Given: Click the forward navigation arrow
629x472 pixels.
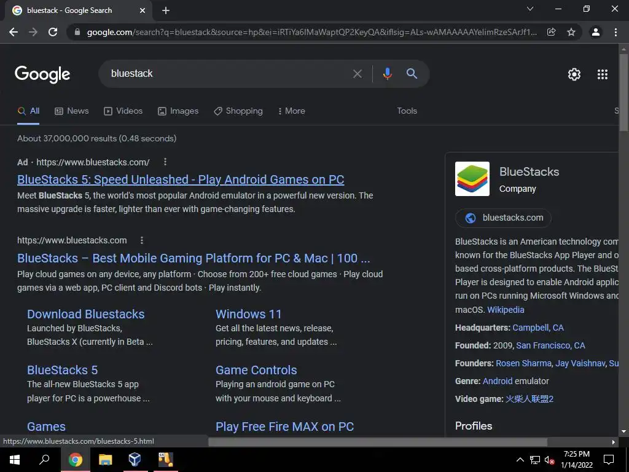Looking at the screenshot, I should 33,32.
